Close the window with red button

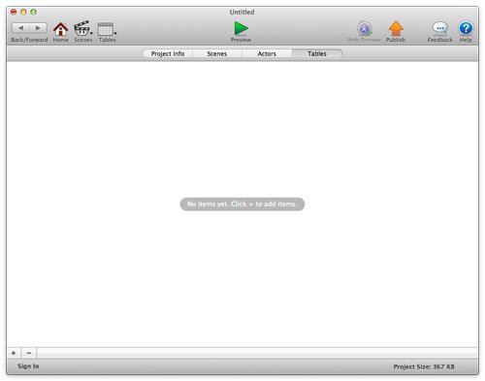[x=14, y=12]
